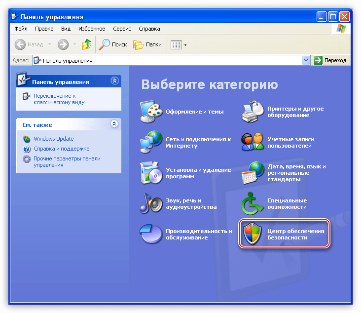Open the Back button history dropdown arrow
The image size is (361, 313).
coord(49,44)
